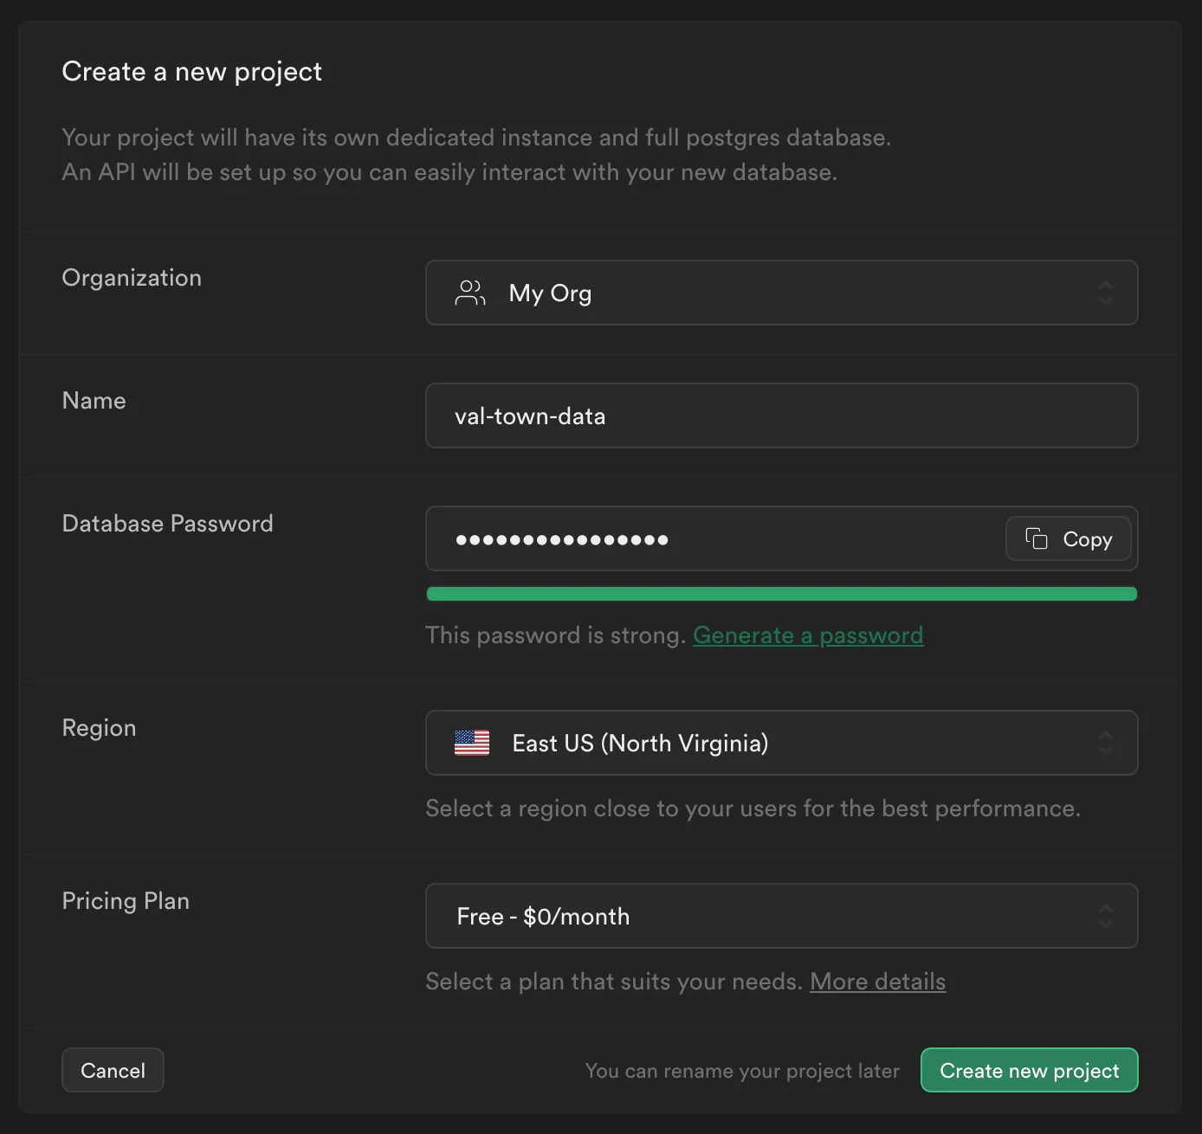The image size is (1202, 1134).
Task: Click the green password strength bar
Action: [x=779, y=593]
